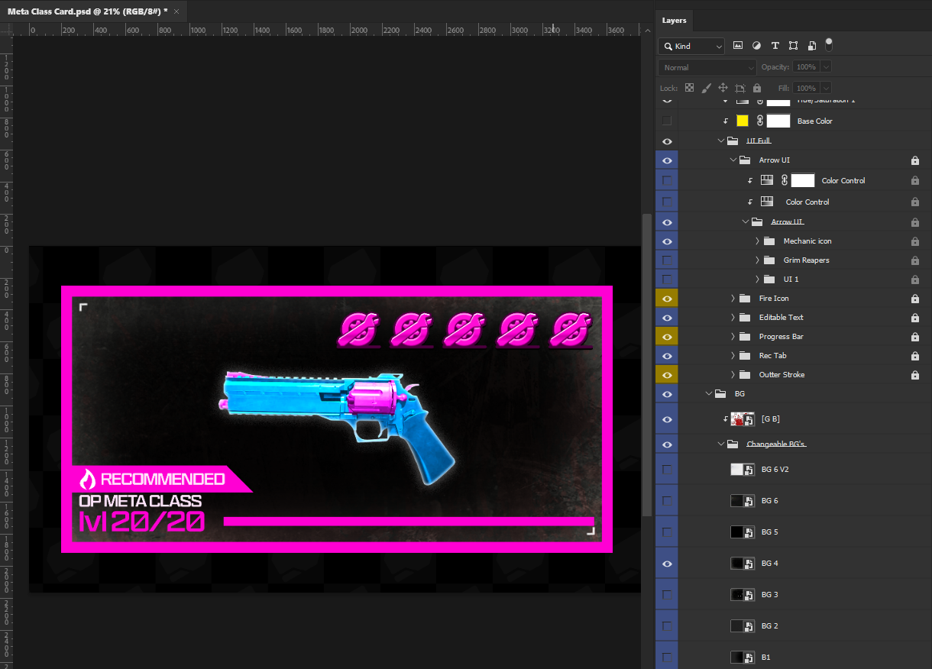The height and width of the screenshot is (669, 932).
Task: Expand the Editable Text group
Action: click(733, 318)
